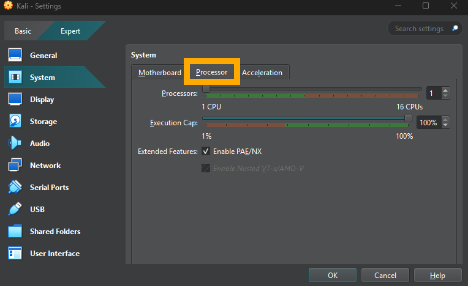Select the Processor tab

211,72
